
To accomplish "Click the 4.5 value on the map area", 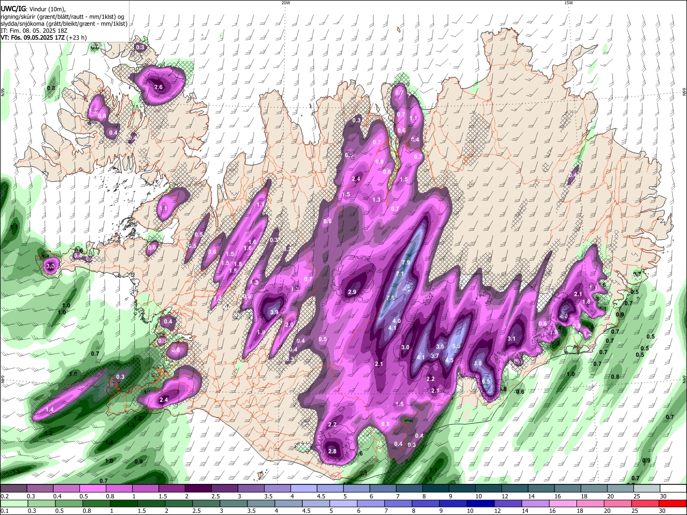I will [x=449, y=360].
